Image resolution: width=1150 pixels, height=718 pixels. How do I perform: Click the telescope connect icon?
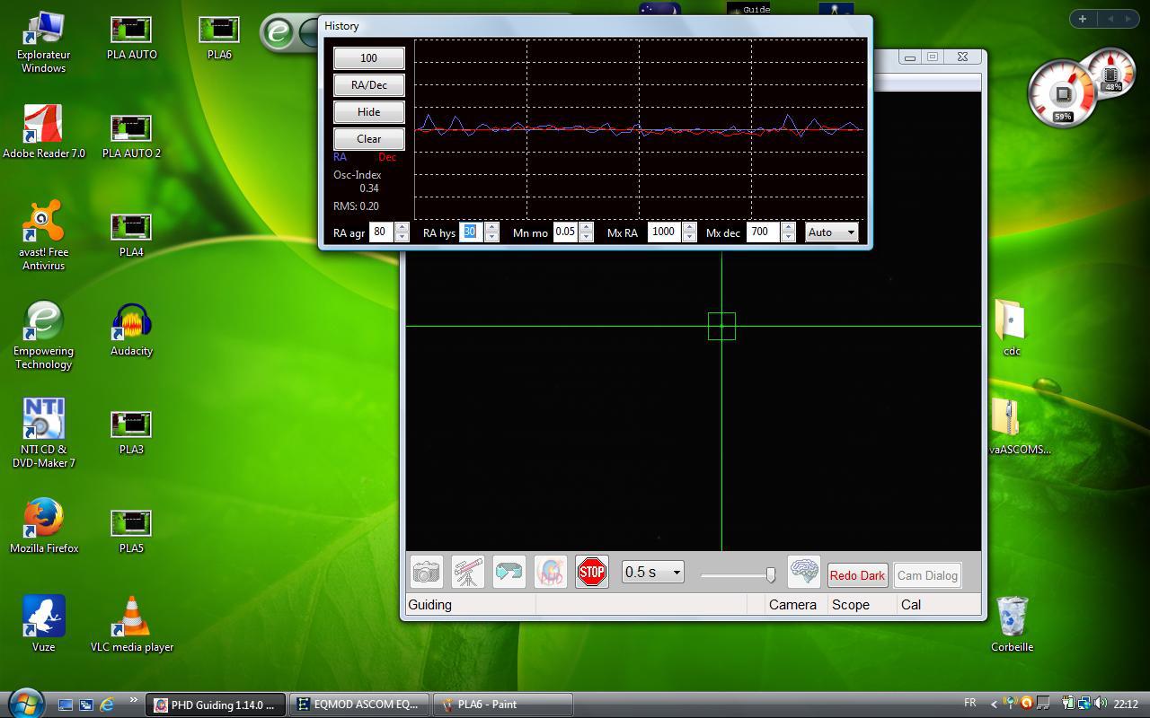(x=468, y=572)
